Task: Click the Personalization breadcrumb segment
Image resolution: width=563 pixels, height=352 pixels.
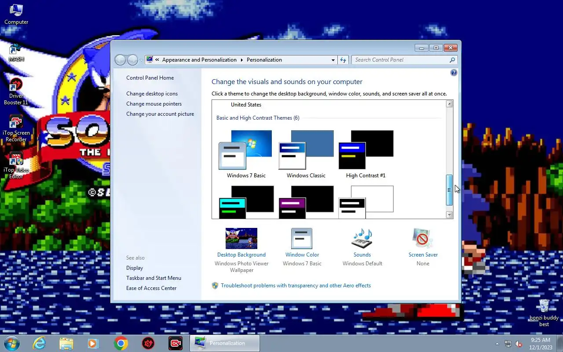Action: (264, 60)
